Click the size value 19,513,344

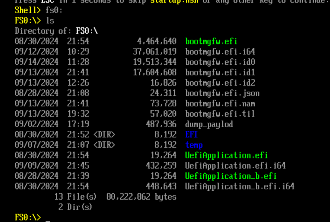point(155,62)
